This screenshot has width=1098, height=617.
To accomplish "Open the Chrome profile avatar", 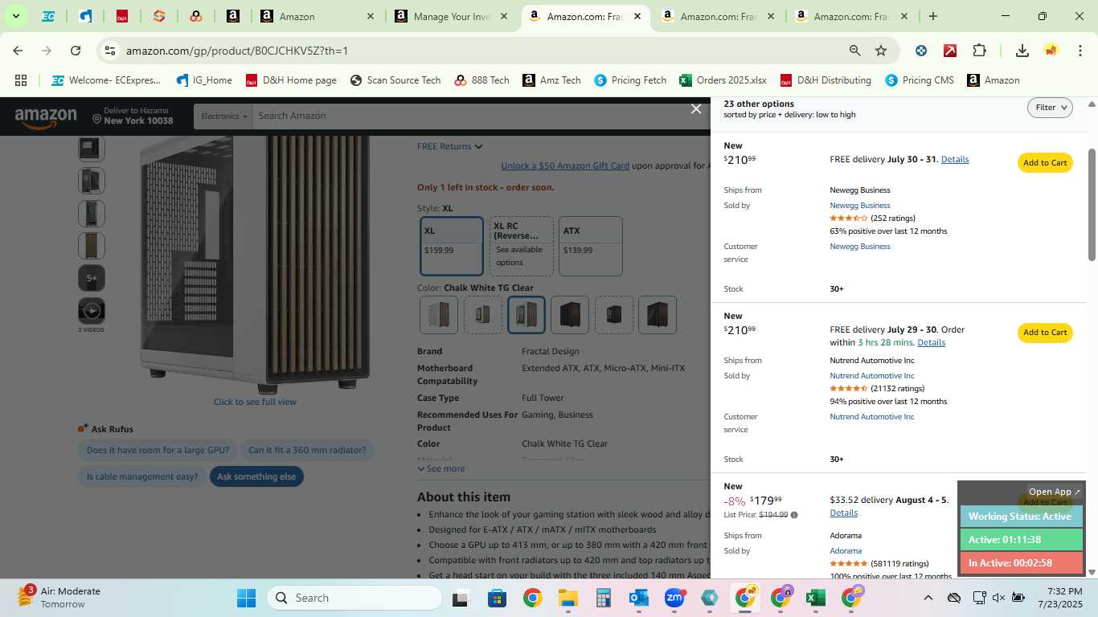I will tap(1051, 51).
